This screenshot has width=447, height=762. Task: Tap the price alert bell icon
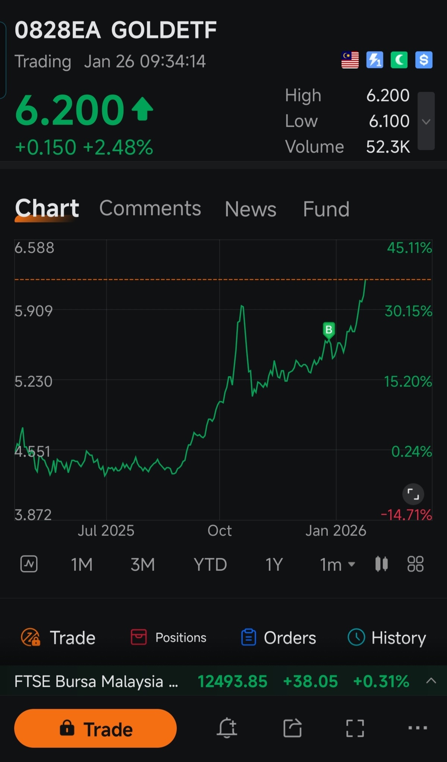pyautogui.click(x=227, y=728)
